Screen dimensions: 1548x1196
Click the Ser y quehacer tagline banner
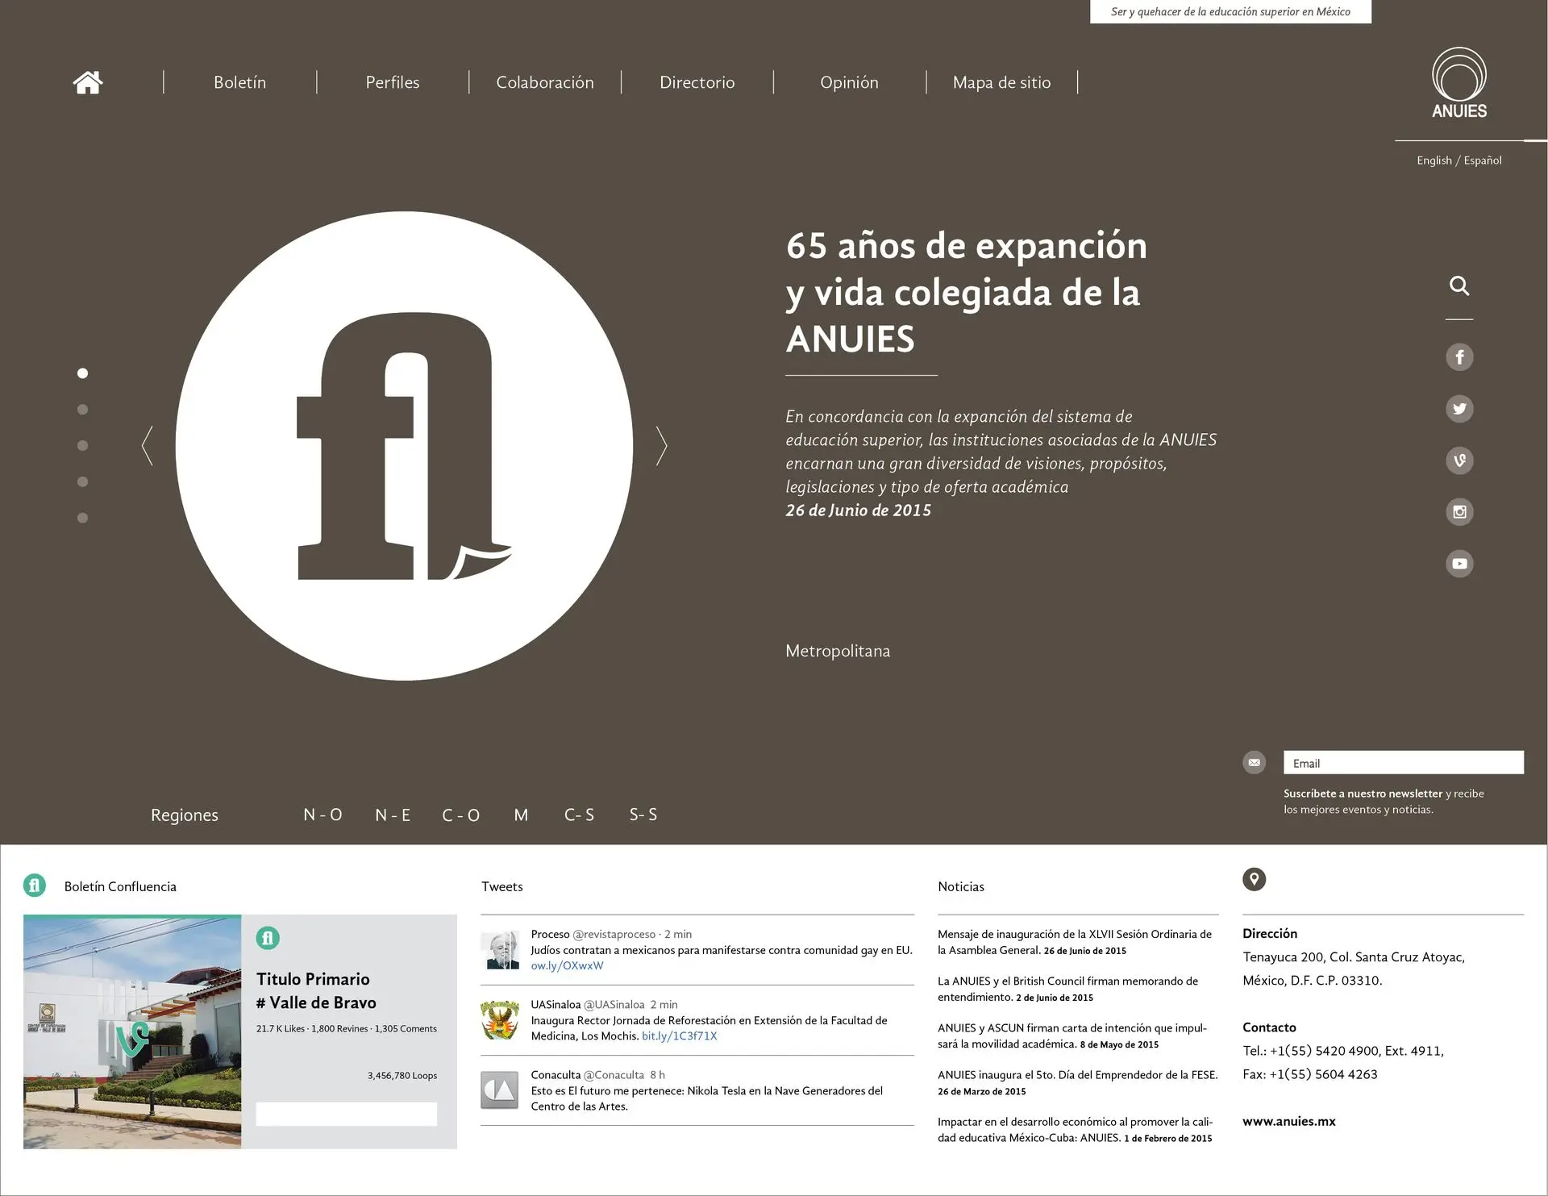pyautogui.click(x=1230, y=11)
